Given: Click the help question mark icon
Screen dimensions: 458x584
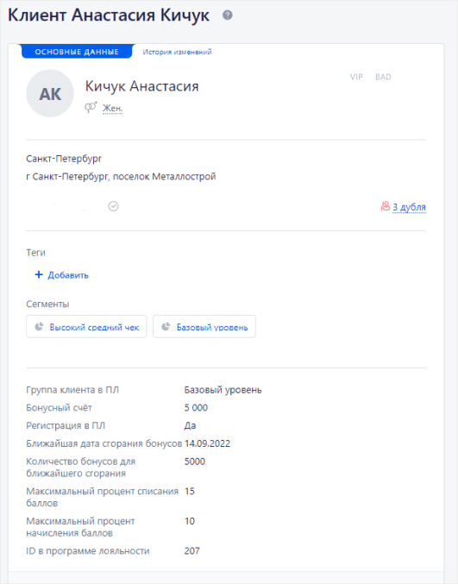Looking at the screenshot, I should pos(228,16).
